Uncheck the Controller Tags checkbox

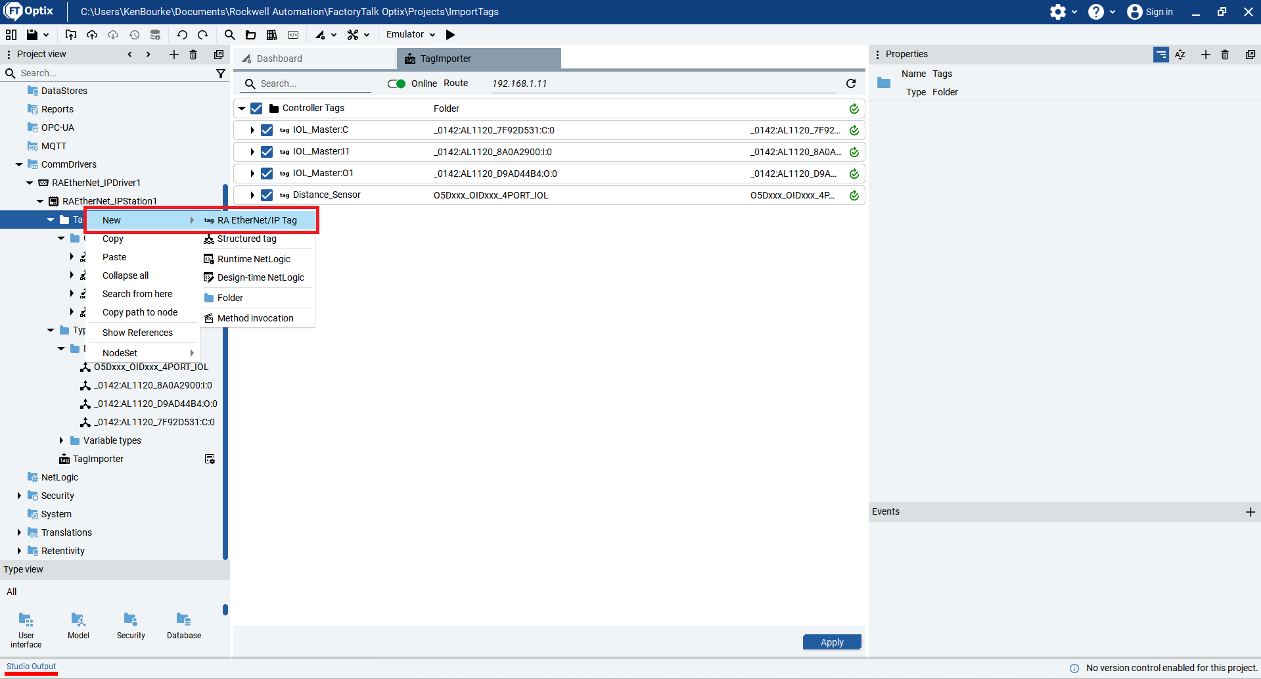(x=256, y=108)
